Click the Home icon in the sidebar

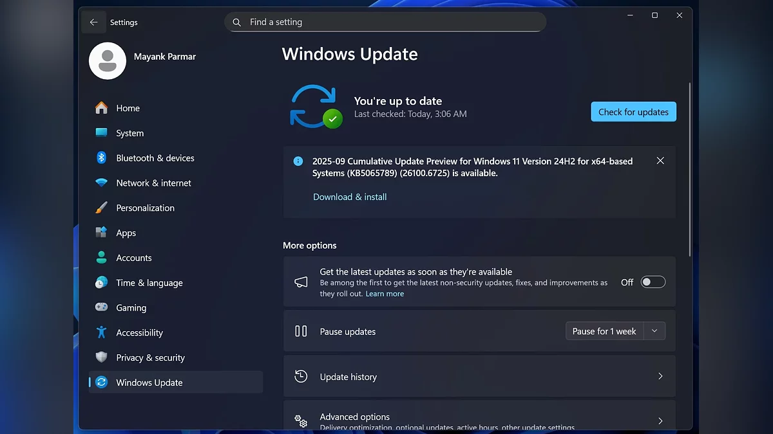(x=101, y=108)
